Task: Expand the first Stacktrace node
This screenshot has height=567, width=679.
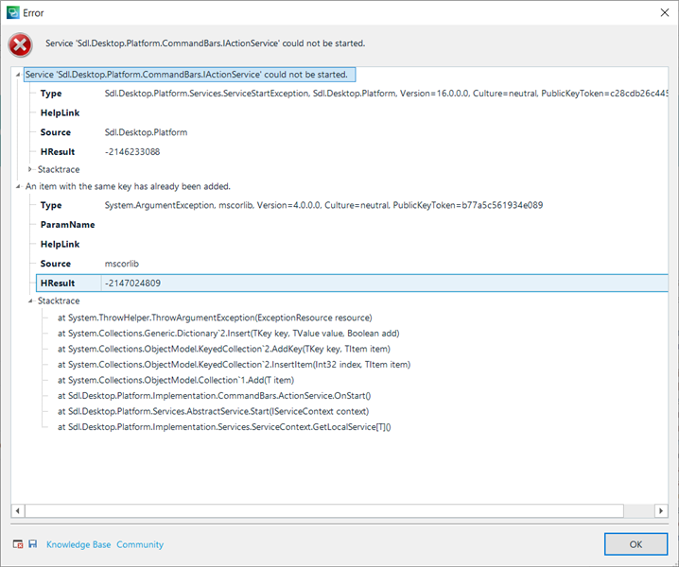Action: click(30, 169)
